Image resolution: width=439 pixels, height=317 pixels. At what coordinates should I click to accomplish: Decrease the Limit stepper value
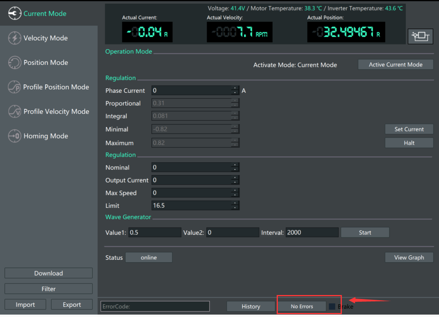(235, 208)
